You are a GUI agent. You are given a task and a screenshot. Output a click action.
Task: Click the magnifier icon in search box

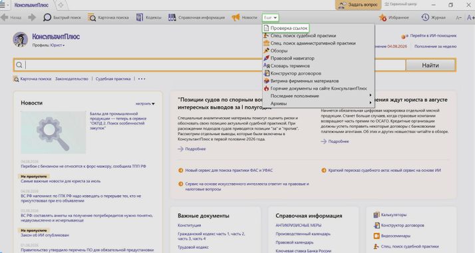(x=19, y=65)
